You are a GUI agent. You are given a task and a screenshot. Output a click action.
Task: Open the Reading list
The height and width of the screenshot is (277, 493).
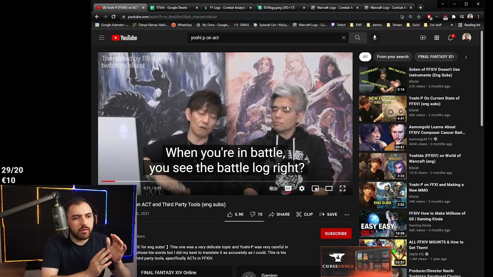coord(469,25)
